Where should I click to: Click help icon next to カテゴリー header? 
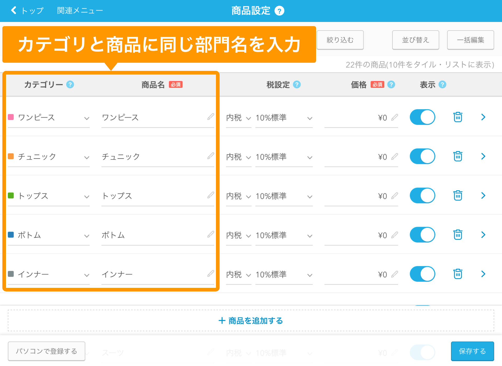click(70, 84)
